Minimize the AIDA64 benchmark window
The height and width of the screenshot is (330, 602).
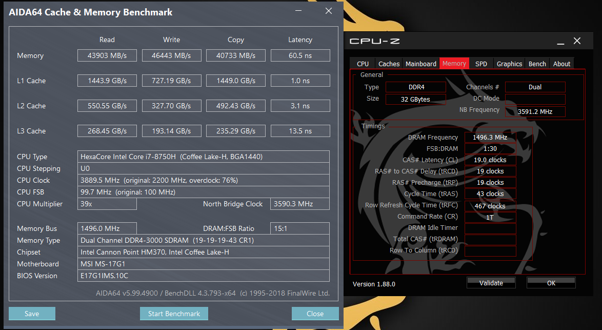pyautogui.click(x=299, y=11)
